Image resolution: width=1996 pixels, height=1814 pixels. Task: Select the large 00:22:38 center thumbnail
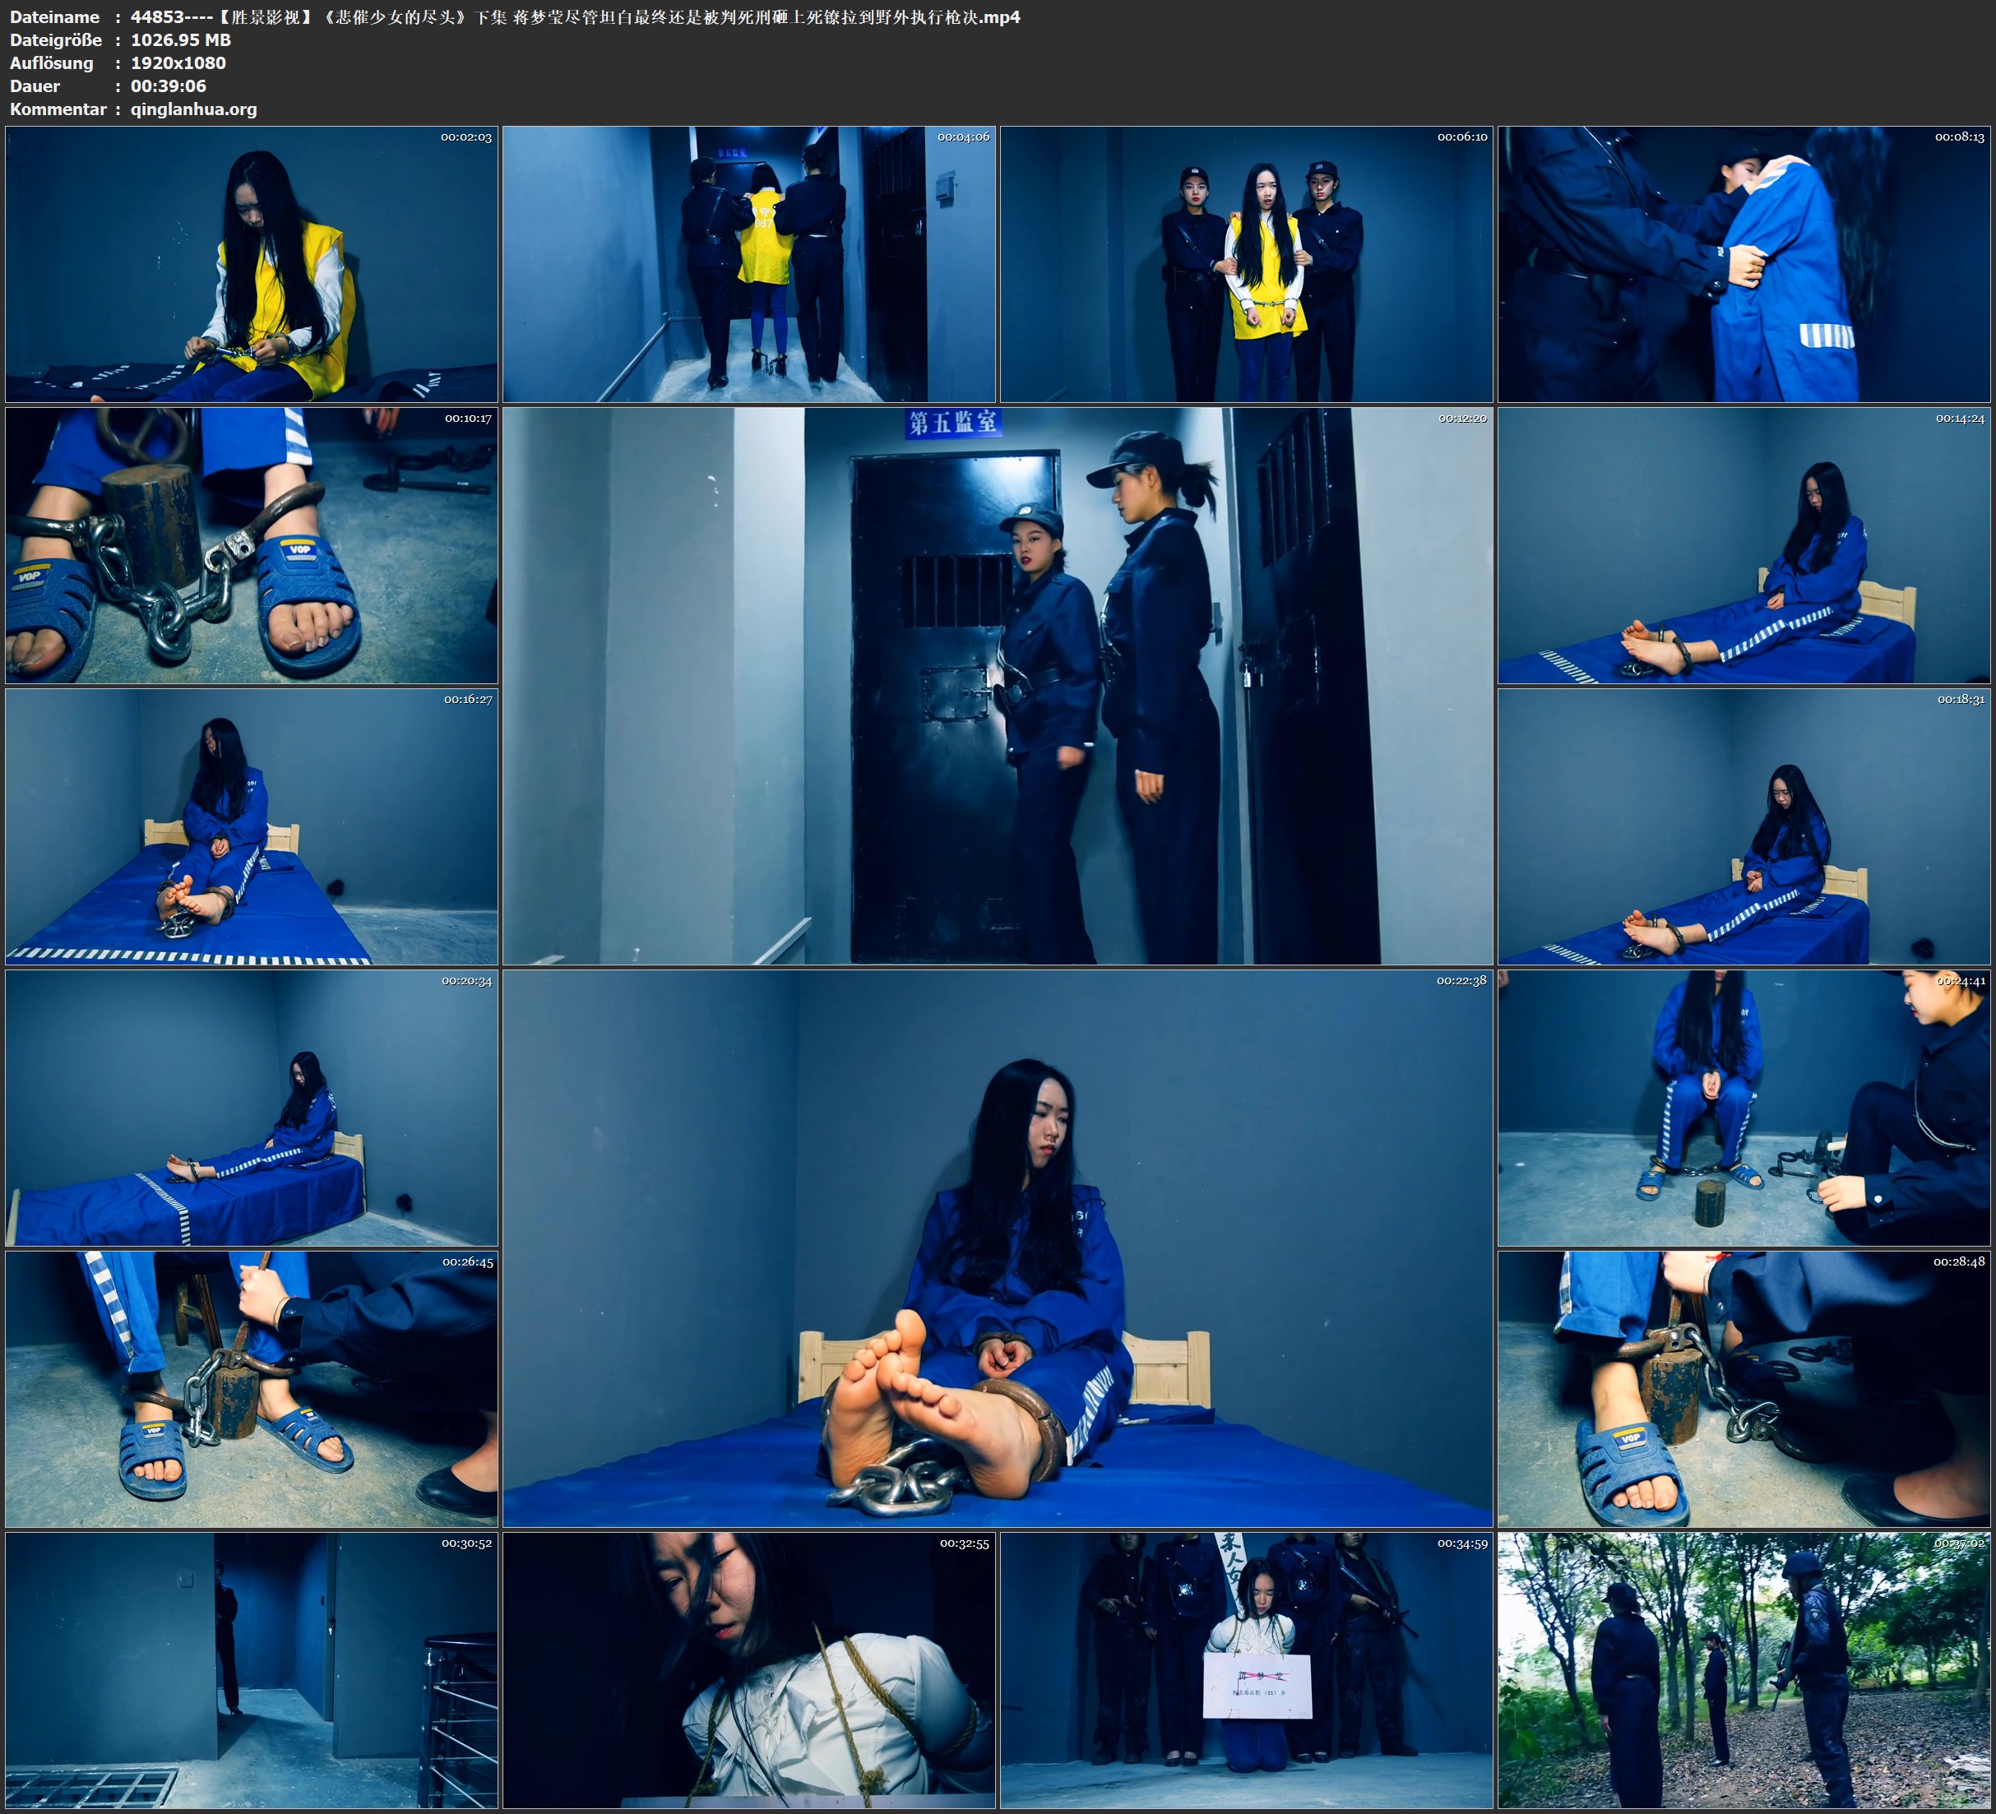tap(997, 1248)
